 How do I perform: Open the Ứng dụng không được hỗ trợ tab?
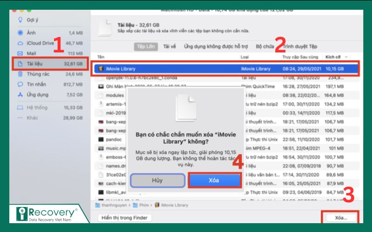(x=216, y=47)
